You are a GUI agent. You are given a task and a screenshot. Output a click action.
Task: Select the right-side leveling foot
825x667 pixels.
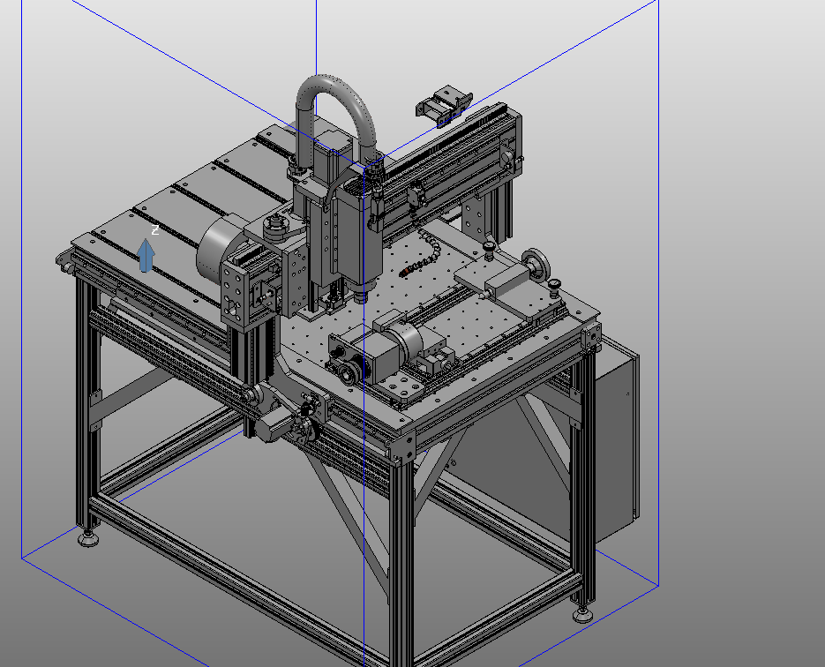pyautogui.click(x=582, y=614)
